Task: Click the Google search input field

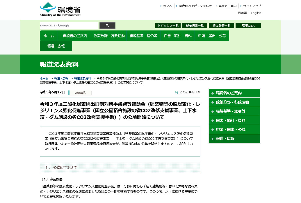Action: pos(69,26)
